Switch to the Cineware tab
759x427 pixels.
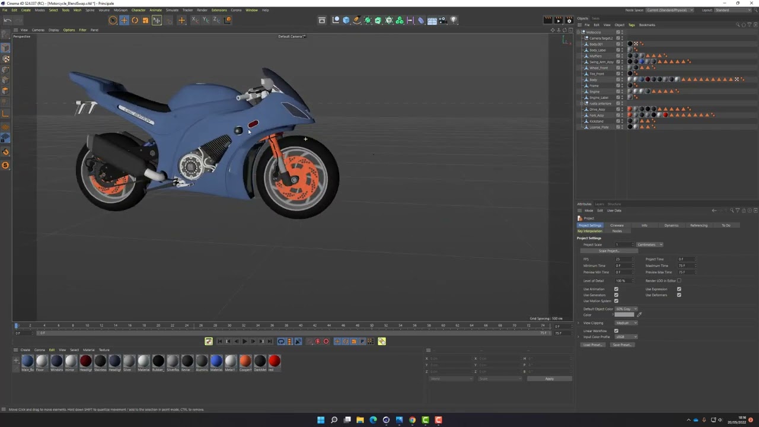(617, 225)
